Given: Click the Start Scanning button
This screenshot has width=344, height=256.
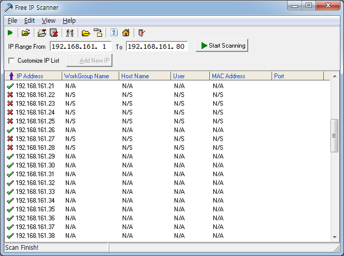Looking at the screenshot, I should pos(222,45).
